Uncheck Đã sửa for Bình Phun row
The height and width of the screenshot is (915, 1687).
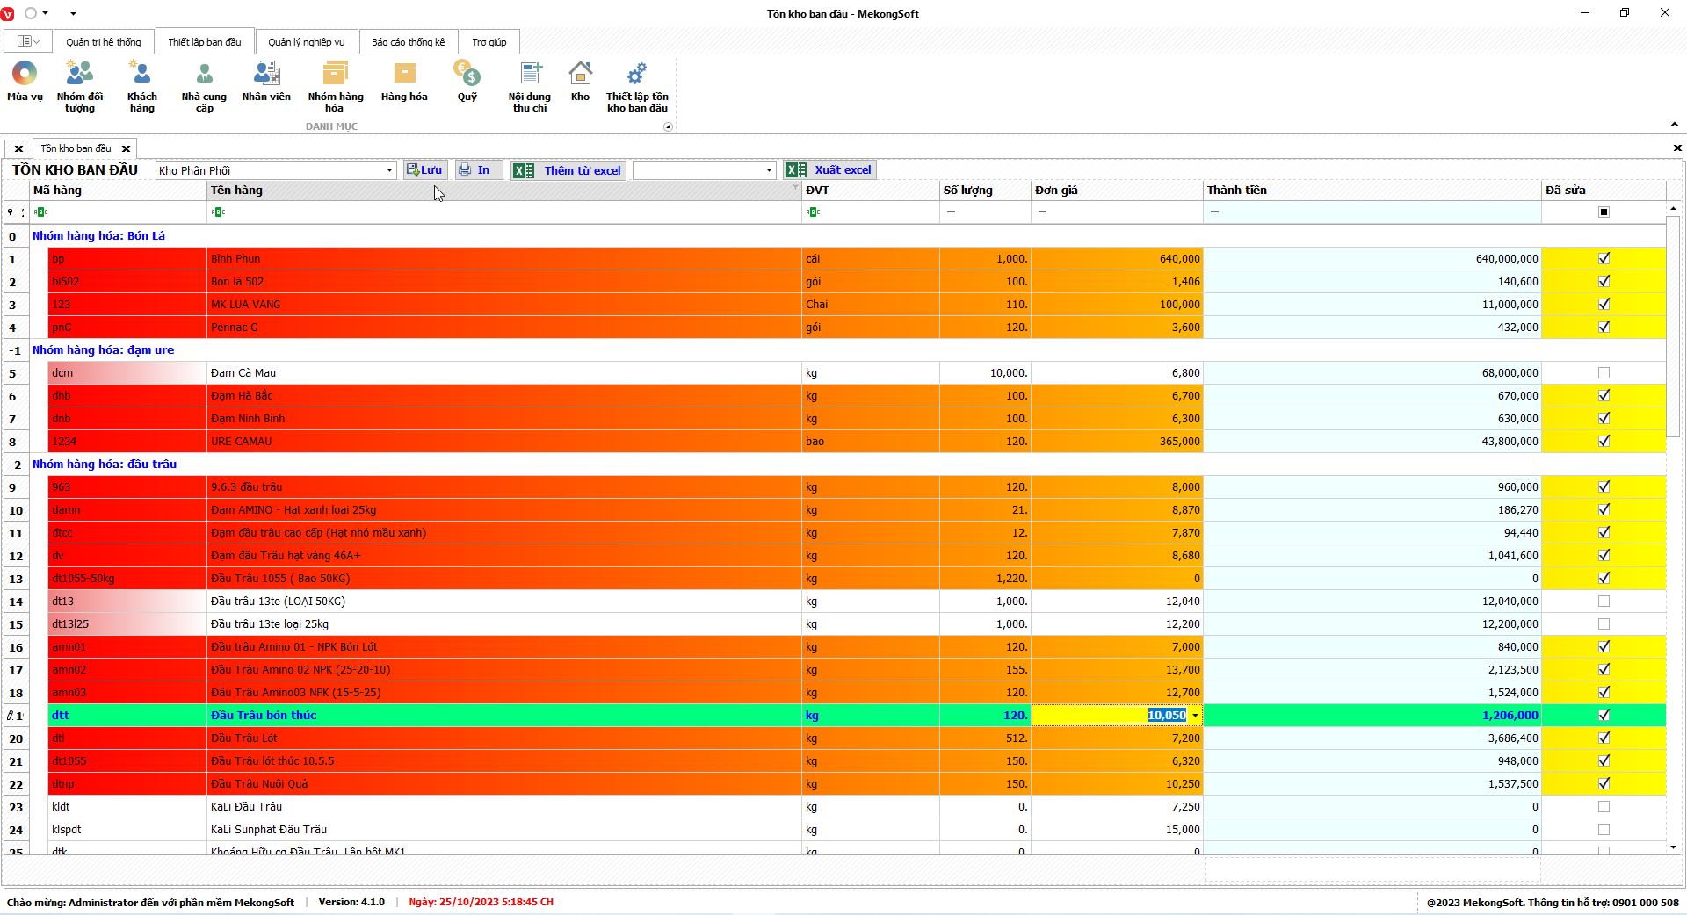1604,259
